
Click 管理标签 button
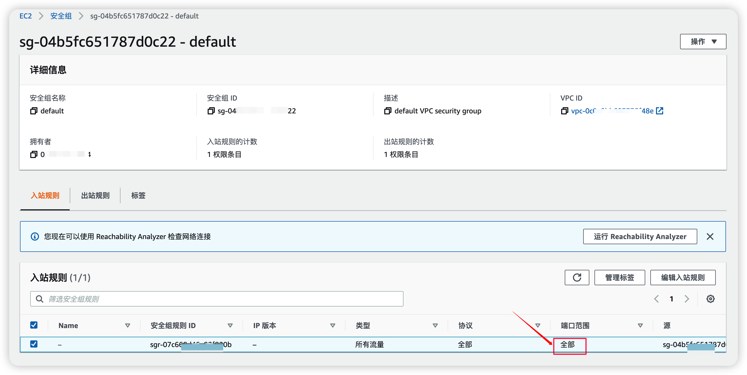coord(620,278)
